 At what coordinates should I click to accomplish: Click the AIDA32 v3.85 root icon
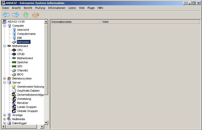coord(5,22)
